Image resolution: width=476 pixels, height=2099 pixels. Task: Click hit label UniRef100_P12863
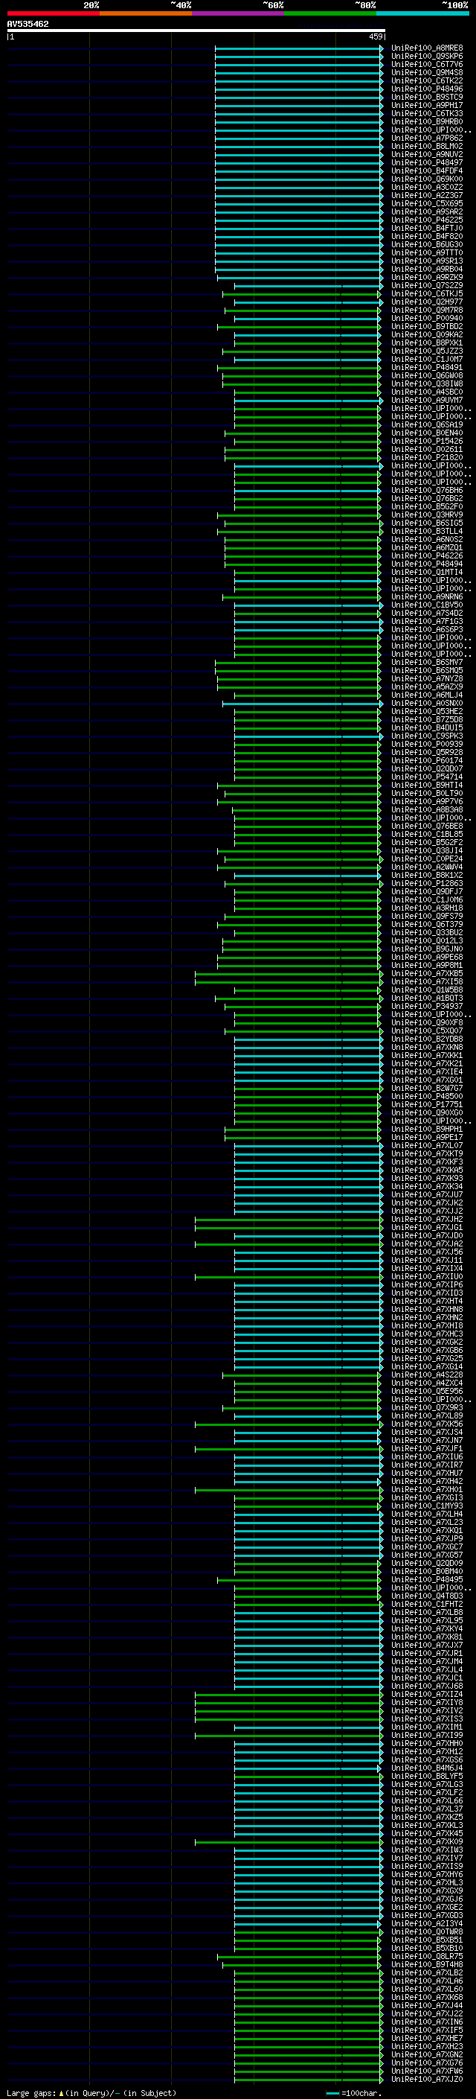click(427, 883)
